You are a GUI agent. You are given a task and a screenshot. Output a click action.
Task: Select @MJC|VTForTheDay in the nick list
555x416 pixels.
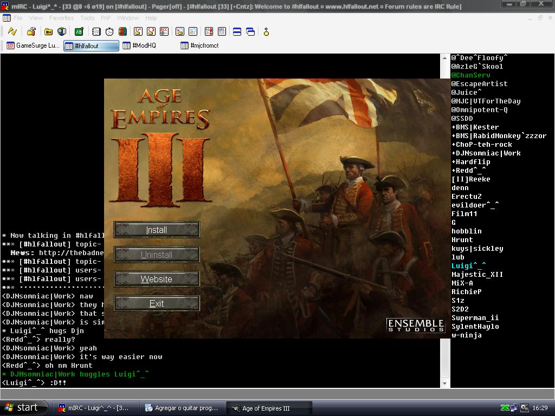[x=486, y=101]
